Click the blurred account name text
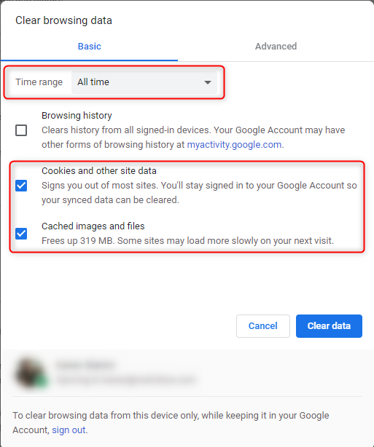 [85, 365]
